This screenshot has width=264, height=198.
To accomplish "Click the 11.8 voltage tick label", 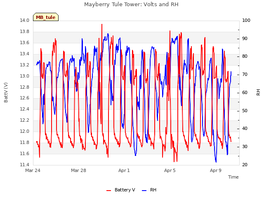I will tap(25, 142).
